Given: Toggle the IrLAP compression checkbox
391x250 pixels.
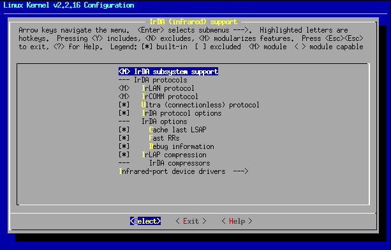Looking at the screenshot, I should [124, 155].
